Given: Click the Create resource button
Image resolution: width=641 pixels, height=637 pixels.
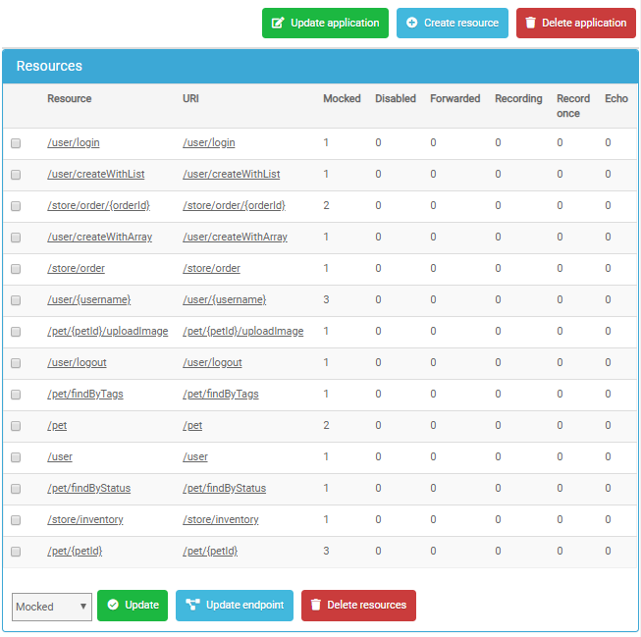Looking at the screenshot, I should (453, 23).
